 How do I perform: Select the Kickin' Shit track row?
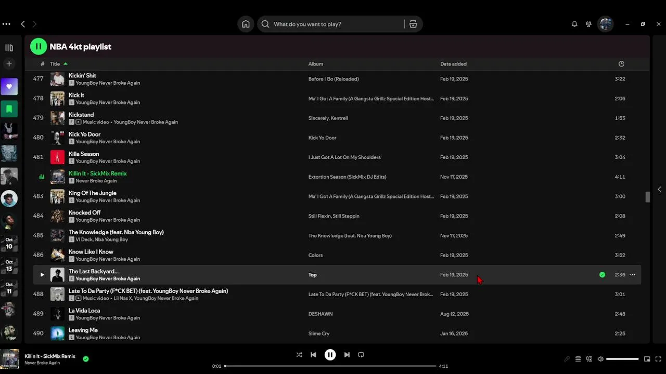click(337, 79)
